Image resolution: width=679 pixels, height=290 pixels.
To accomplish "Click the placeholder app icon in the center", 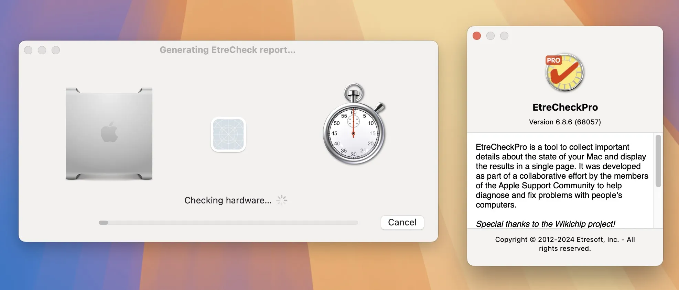I will (x=228, y=134).
